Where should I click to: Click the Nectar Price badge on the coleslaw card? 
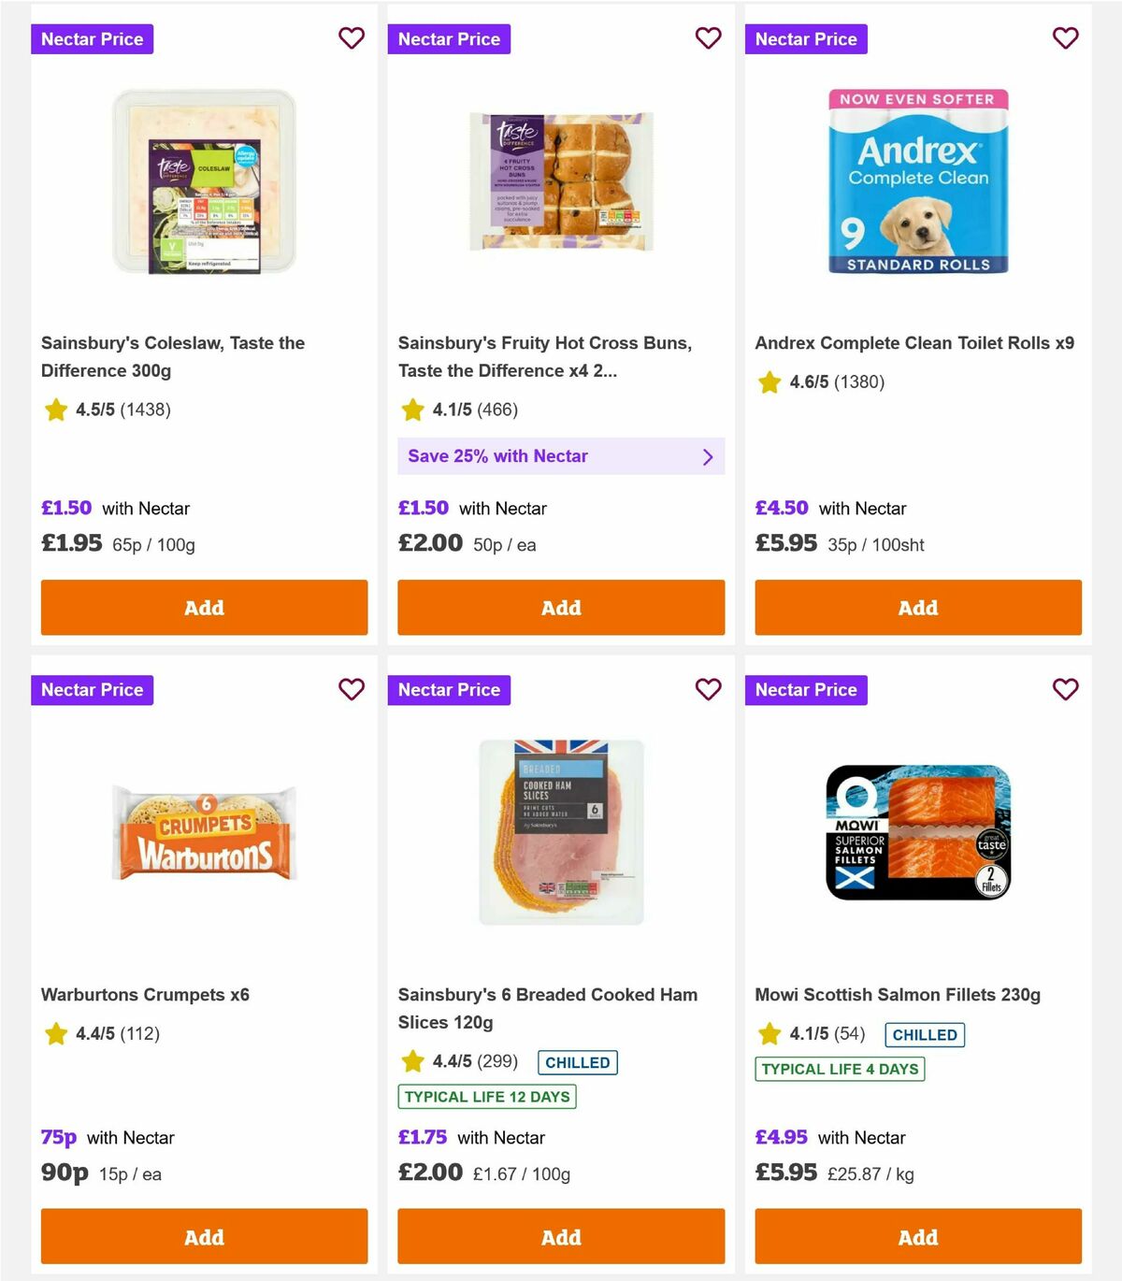coord(92,38)
